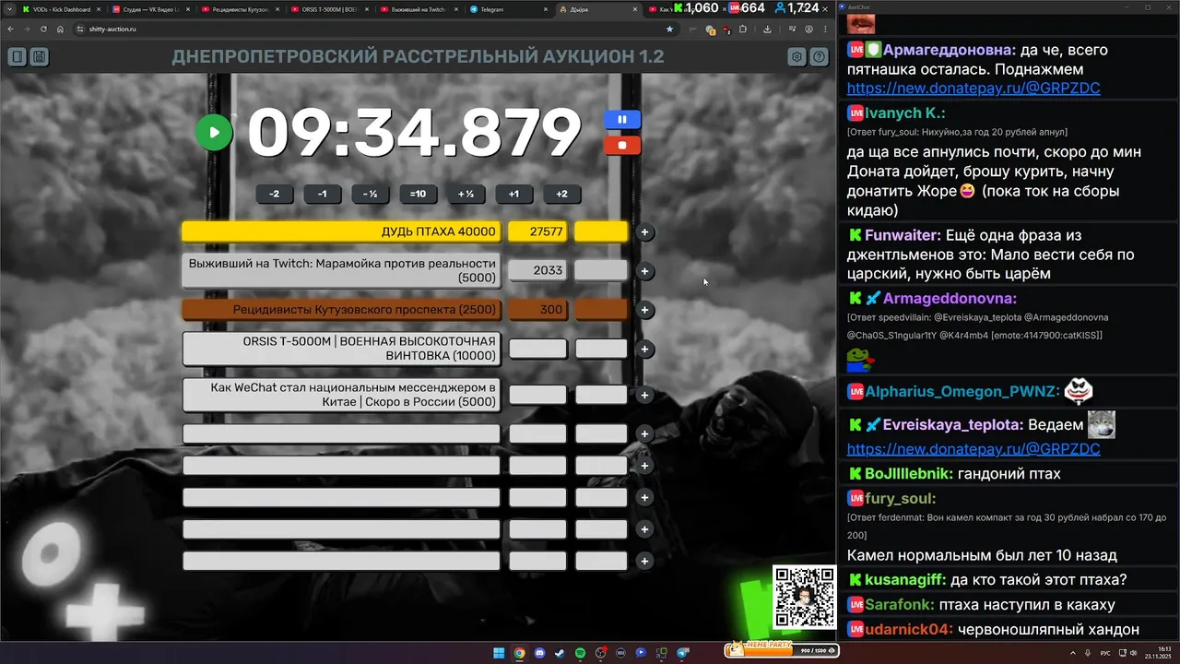Screen dimensions: 1180x664
Task: Edit the 300 amount field
Action: (x=537, y=310)
